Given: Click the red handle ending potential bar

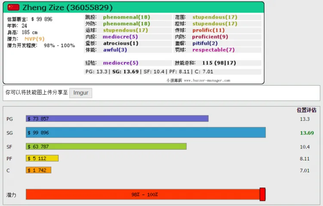Looking at the screenshot, I should [262, 194].
